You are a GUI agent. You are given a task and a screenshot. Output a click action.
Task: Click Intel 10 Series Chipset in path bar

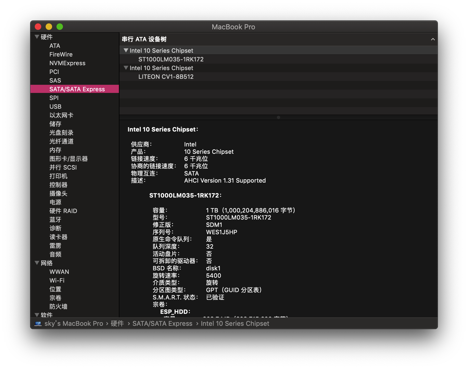click(x=235, y=323)
